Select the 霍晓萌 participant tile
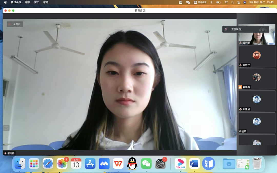Viewport: 277px width, 173px height. (257, 79)
